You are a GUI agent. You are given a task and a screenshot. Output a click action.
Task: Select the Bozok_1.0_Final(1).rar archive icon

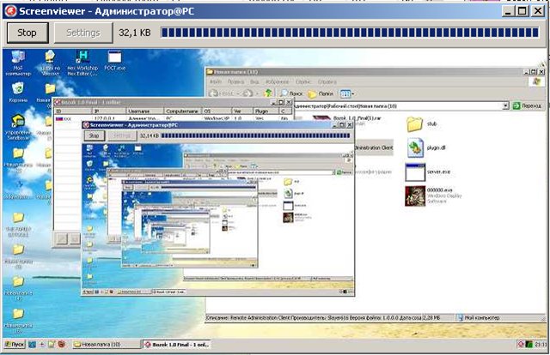pos(321,119)
